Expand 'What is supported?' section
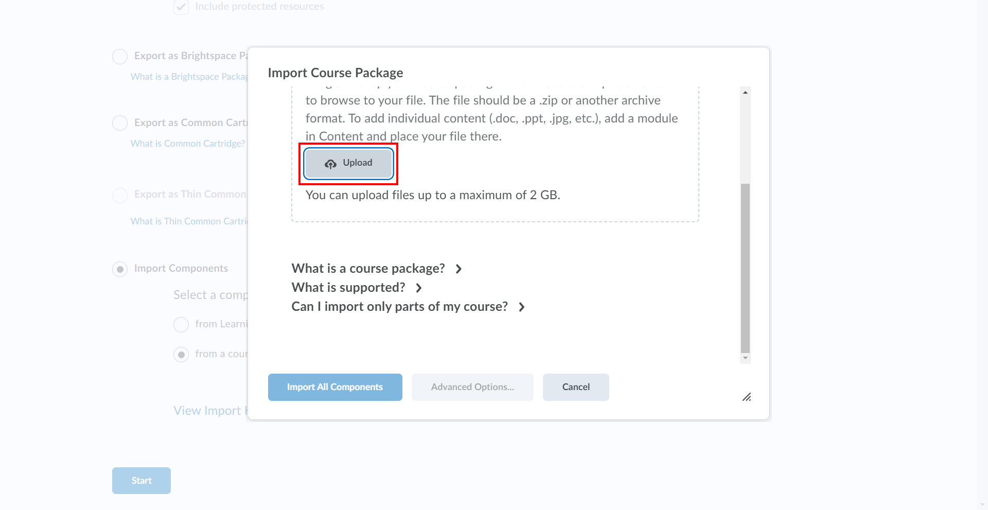 click(x=357, y=288)
